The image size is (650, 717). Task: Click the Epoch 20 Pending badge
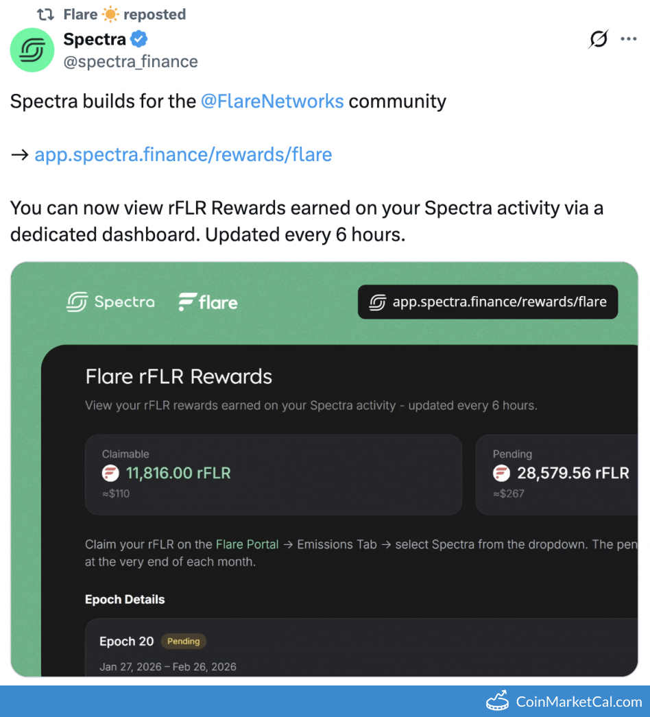[184, 642]
